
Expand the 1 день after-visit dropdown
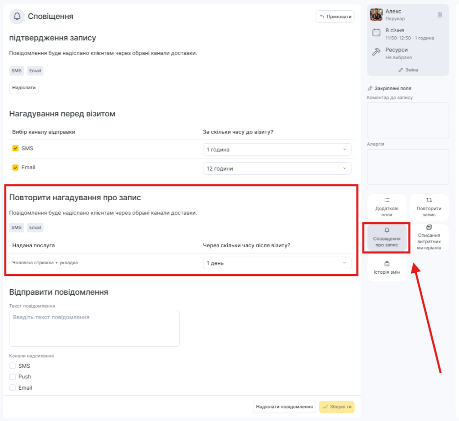pyautogui.click(x=277, y=263)
